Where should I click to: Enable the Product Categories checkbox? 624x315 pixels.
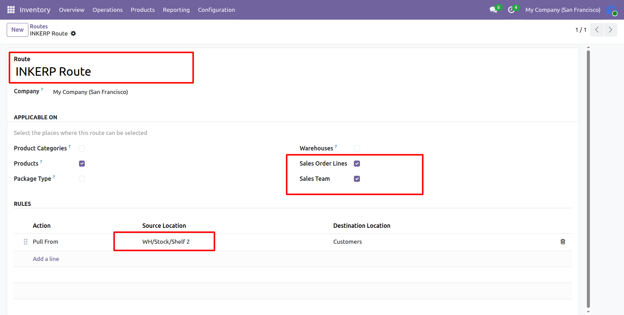pyautogui.click(x=82, y=148)
